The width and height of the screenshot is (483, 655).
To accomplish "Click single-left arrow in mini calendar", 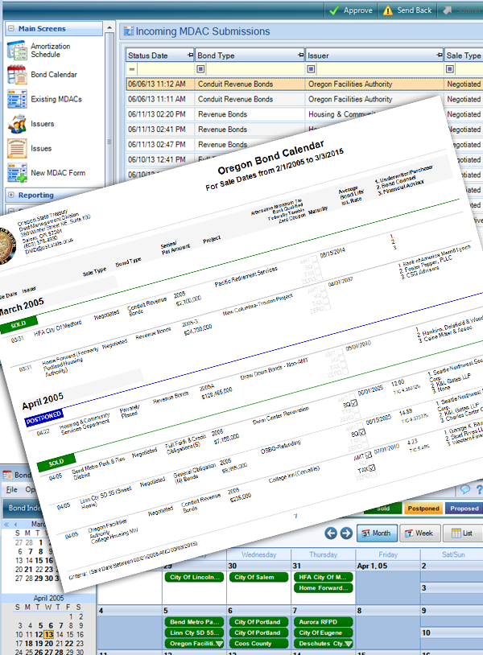I will 15,524.
